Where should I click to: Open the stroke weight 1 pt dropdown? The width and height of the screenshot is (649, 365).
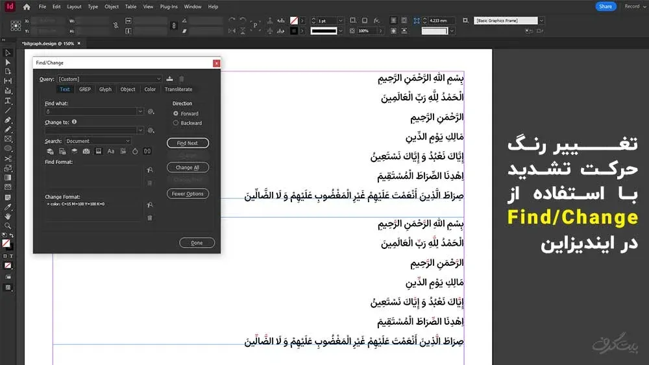(x=340, y=21)
